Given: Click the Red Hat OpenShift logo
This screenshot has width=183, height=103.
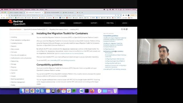Looking at the screenshot, I should (x=17, y=23).
